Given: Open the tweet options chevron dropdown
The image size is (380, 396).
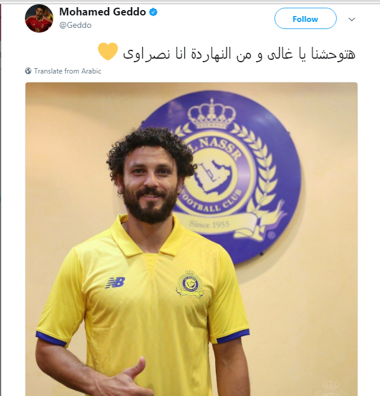Looking at the screenshot, I should [352, 19].
